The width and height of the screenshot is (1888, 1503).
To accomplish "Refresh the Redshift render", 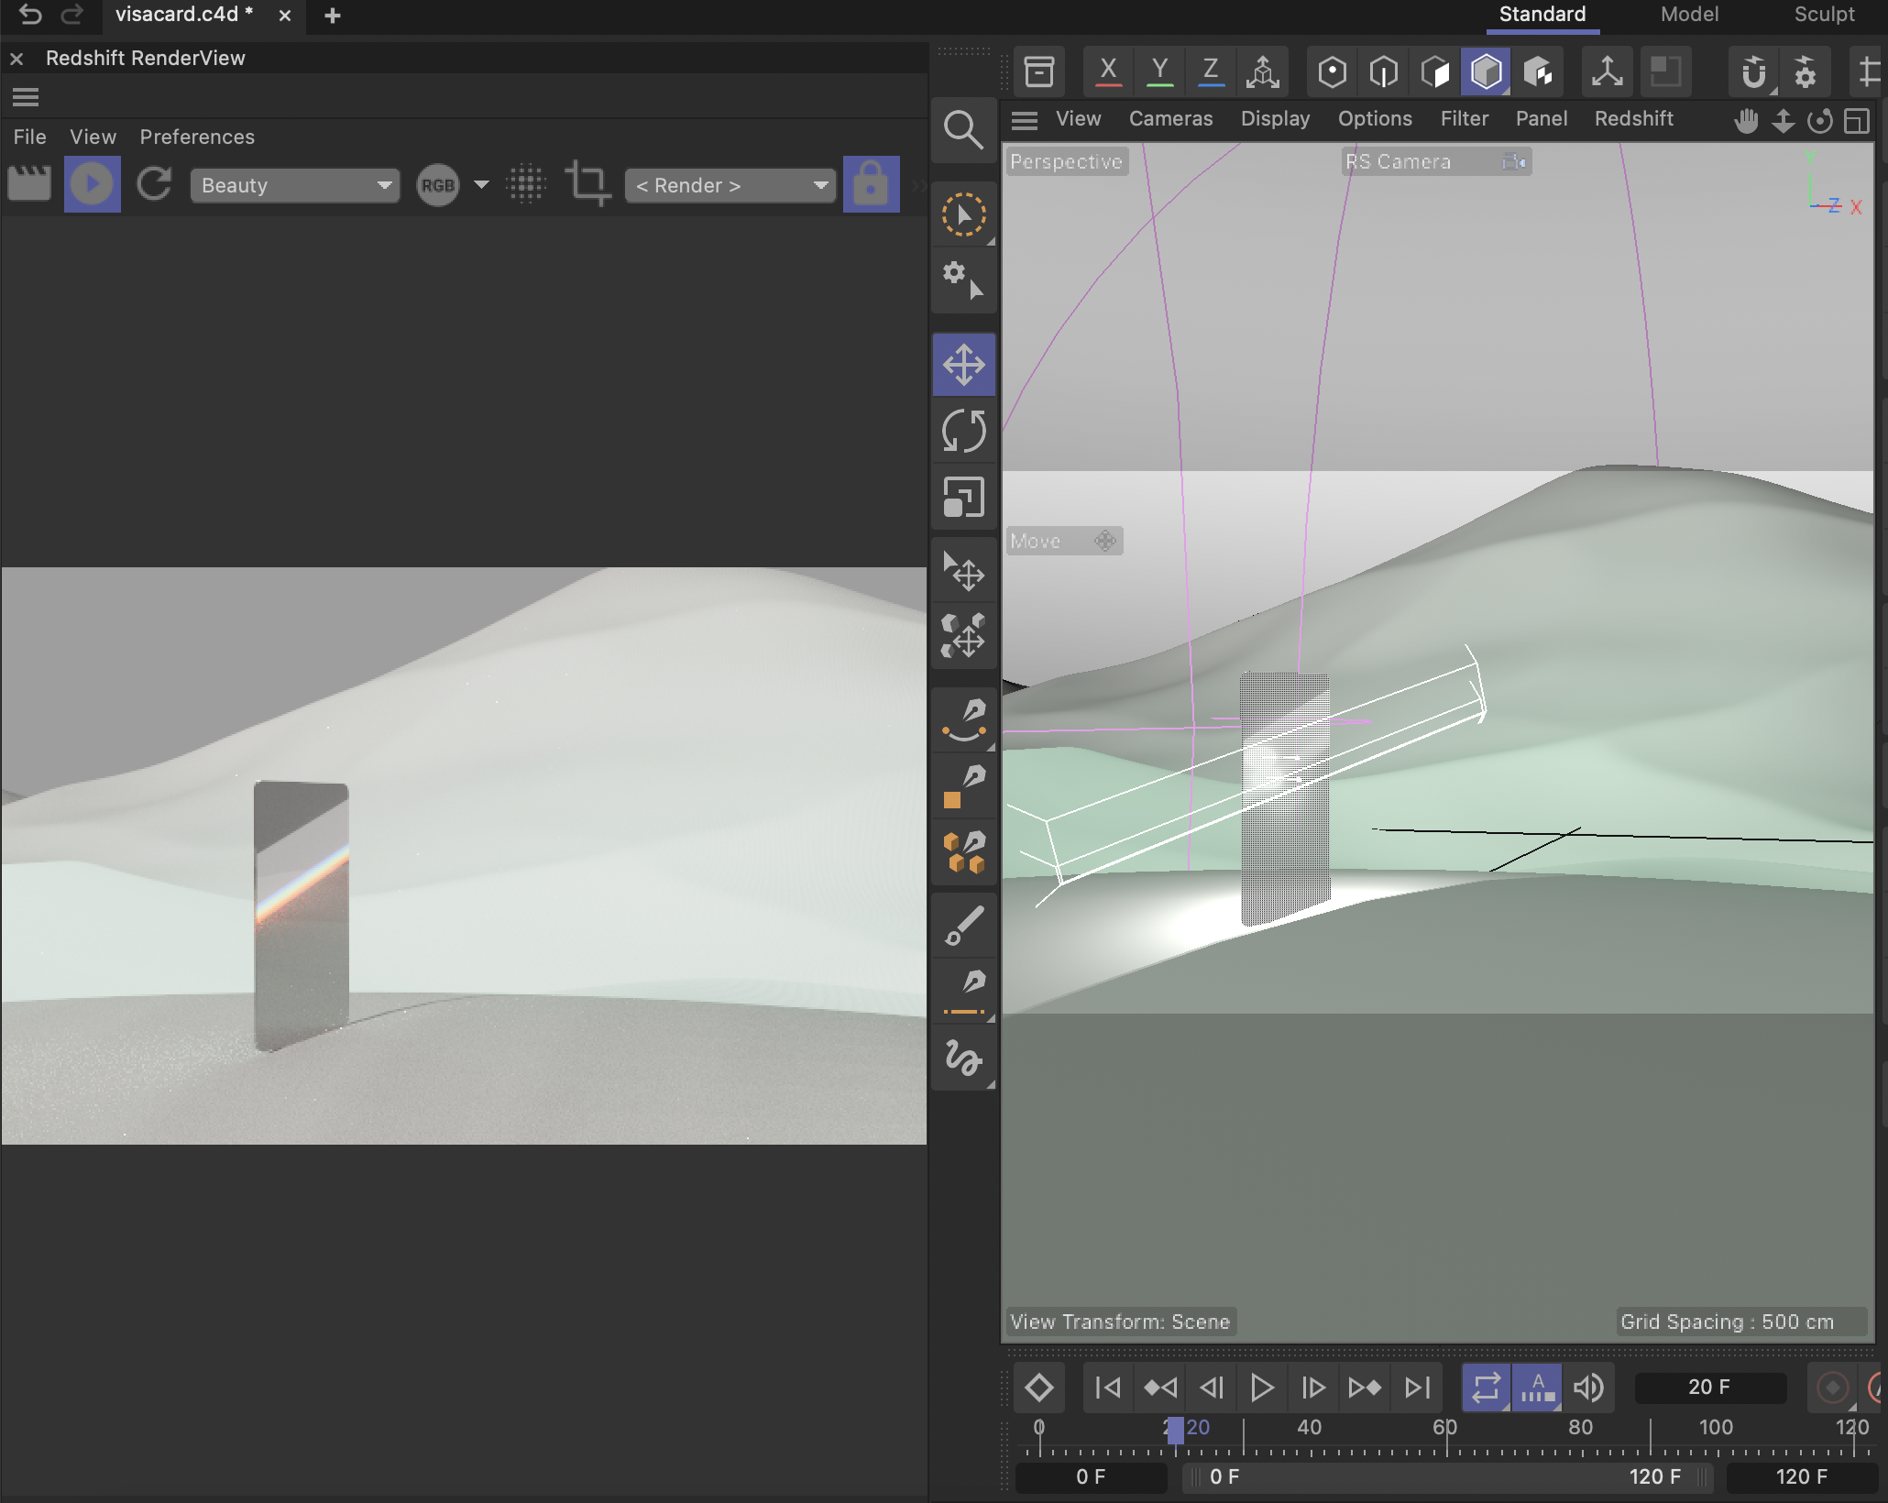I will 154,184.
